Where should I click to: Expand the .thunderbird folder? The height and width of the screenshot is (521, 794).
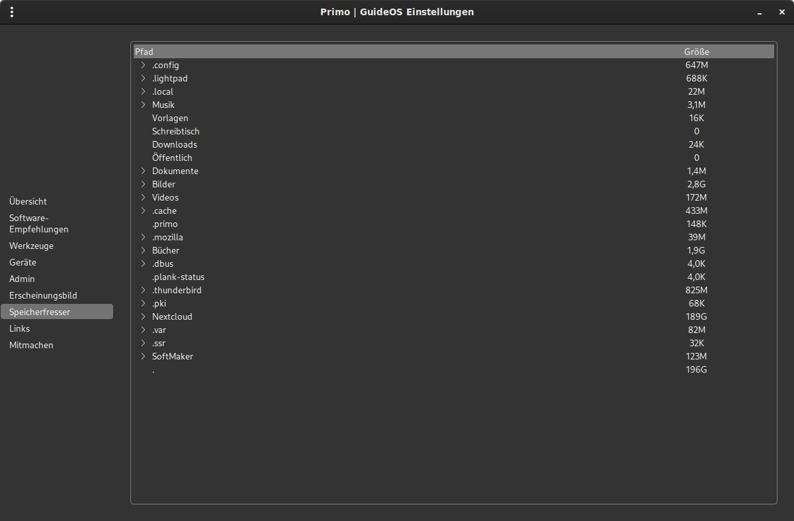(x=143, y=290)
